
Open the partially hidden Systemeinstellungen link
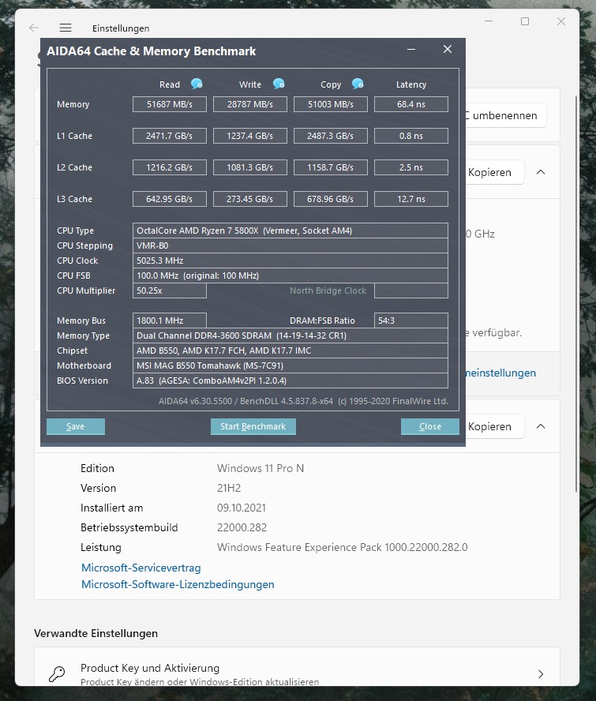[500, 373]
